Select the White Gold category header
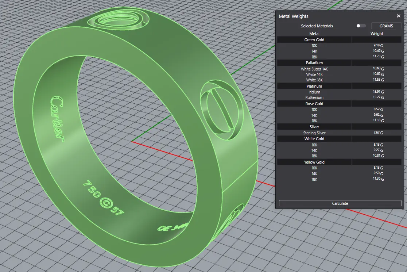This screenshot has height=272, width=407. [x=339, y=139]
